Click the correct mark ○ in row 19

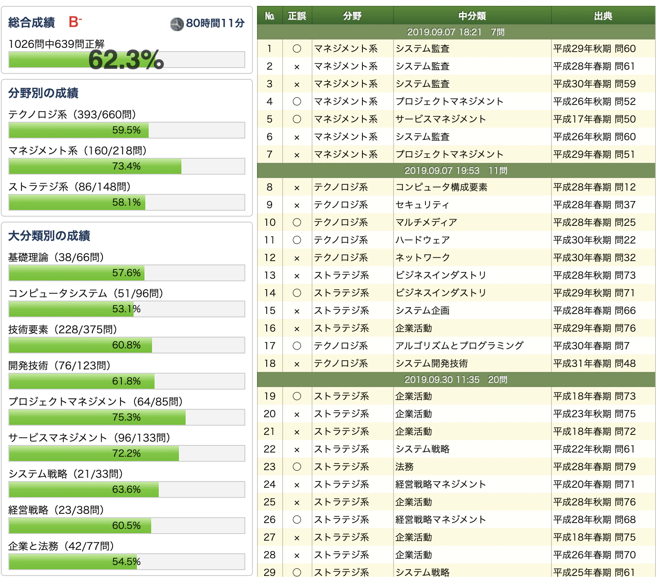click(x=297, y=396)
